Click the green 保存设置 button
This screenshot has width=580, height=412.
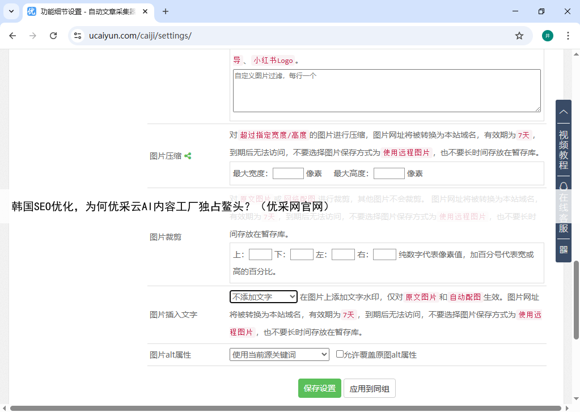(319, 388)
